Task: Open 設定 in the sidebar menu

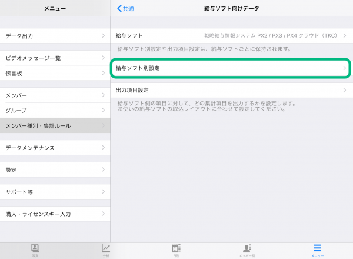Action: click(55, 170)
